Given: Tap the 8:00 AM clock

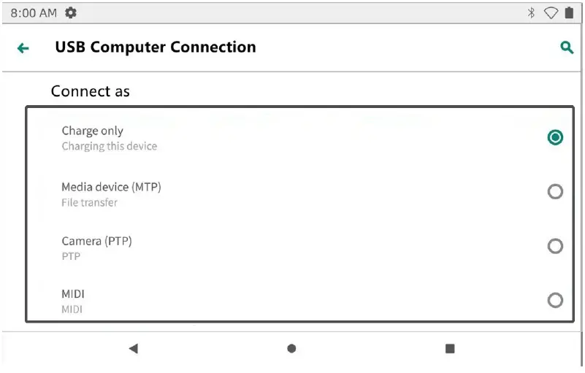Looking at the screenshot, I should pos(34,13).
